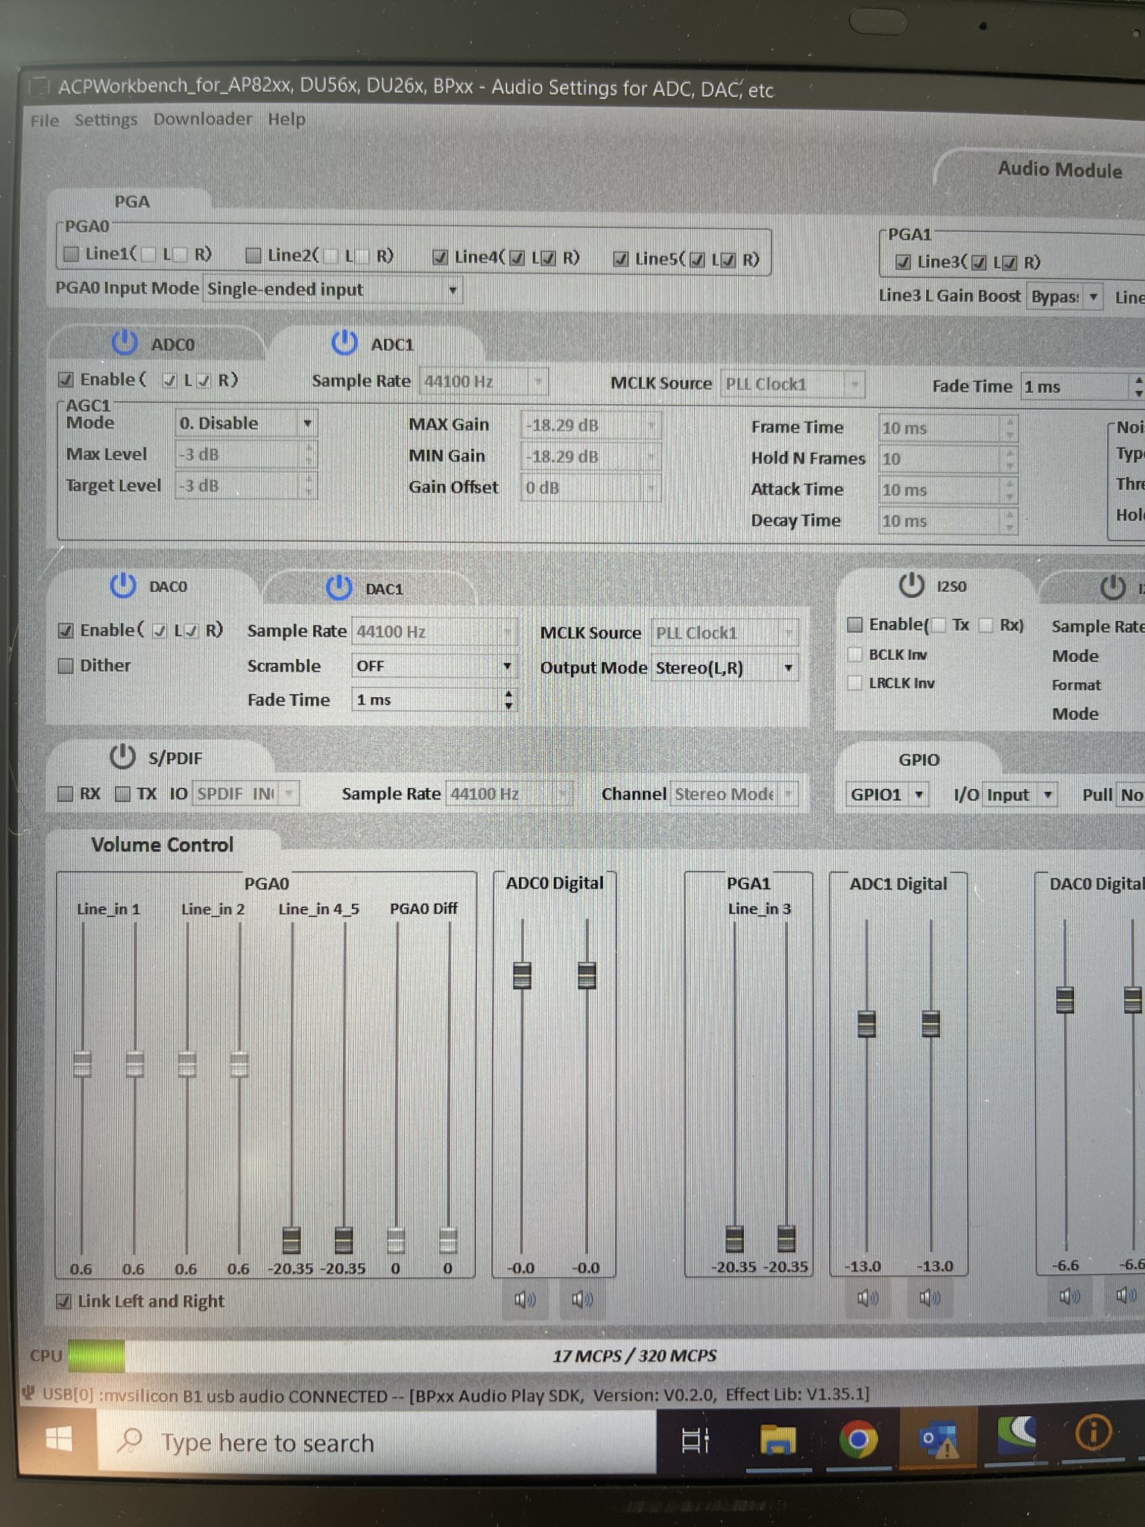Click ADC1 Digital right volume slider
This screenshot has width=1145, height=1527.
coord(930,1024)
